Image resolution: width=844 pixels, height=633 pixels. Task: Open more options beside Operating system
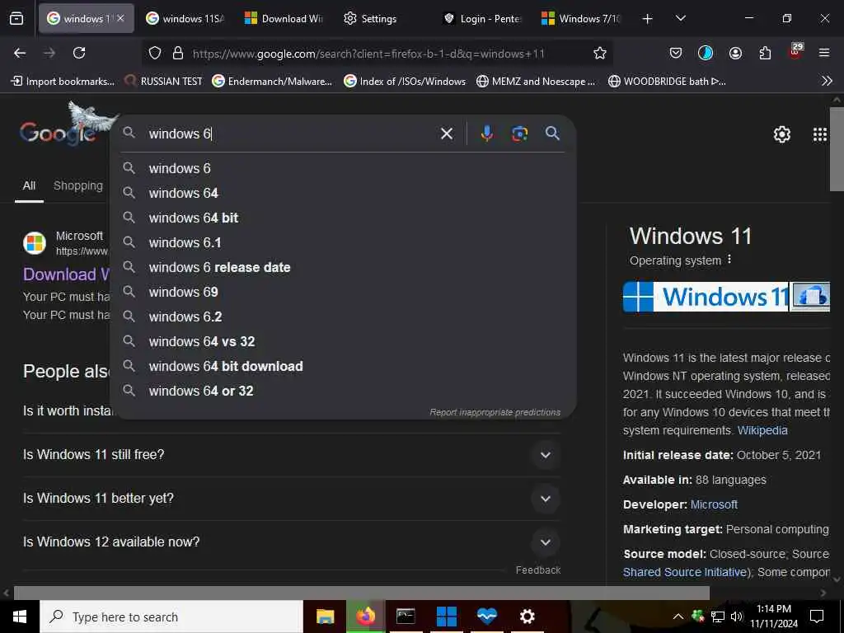(729, 260)
